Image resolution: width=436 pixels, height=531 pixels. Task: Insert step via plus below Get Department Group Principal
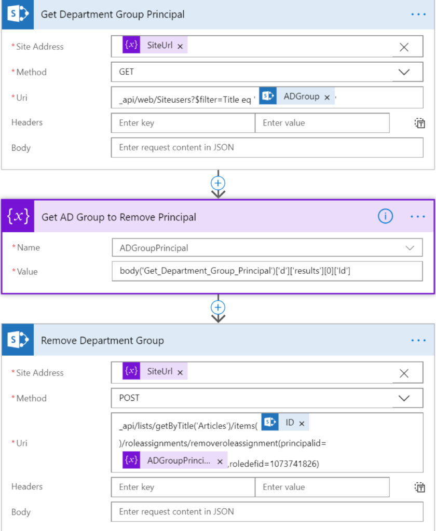click(218, 183)
